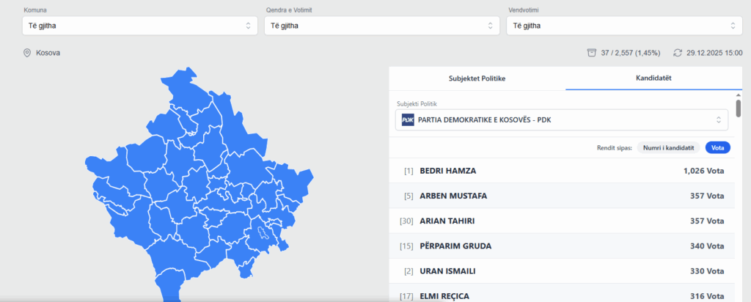The image size is (751, 302).
Task: Click the ballot box counted icon
Action: click(591, 54)
